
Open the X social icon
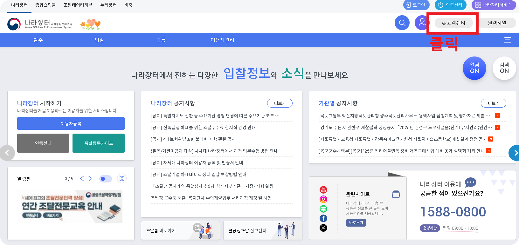click(x=323, y=228)
